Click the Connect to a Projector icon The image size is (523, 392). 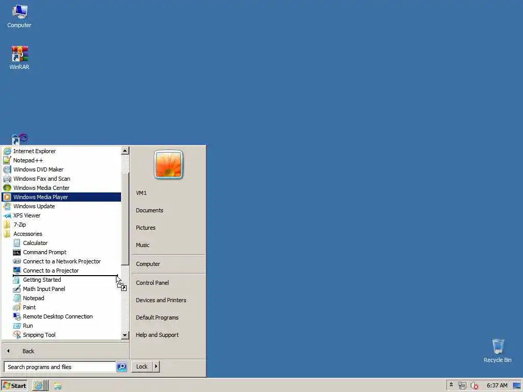(x=17, y=271)
